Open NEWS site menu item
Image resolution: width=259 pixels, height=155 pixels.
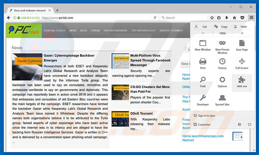(73, 30)
